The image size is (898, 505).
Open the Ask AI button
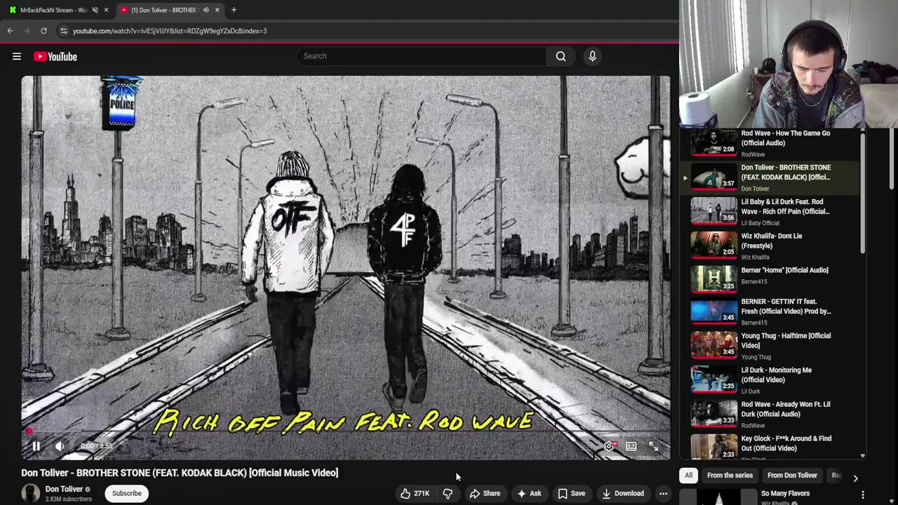529,493
